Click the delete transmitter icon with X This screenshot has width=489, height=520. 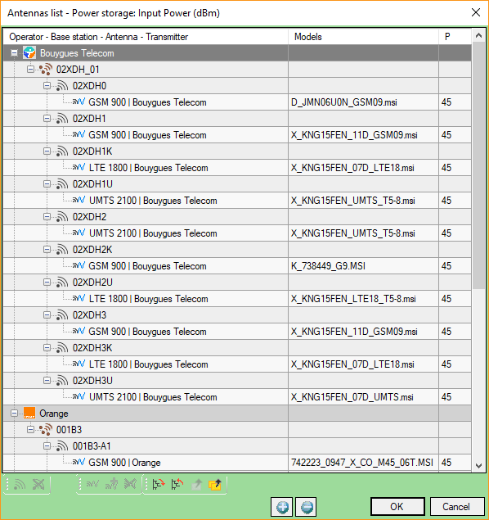(130, 485)
